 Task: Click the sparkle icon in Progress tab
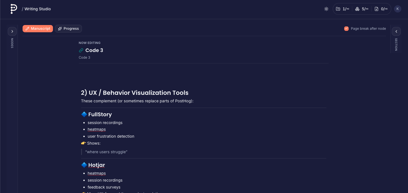60,29
